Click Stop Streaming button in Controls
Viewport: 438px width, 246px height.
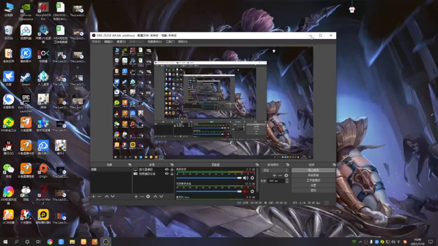(x=313, y=170)
